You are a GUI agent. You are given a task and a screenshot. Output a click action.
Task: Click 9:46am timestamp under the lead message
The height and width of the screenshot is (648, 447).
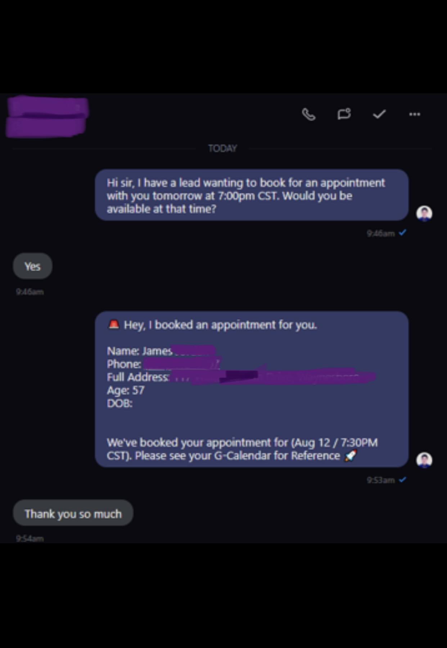click(380, 233)
